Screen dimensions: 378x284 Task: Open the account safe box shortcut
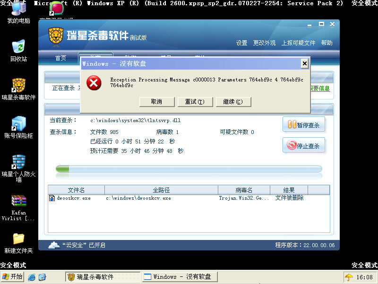[x=18, y=127]
